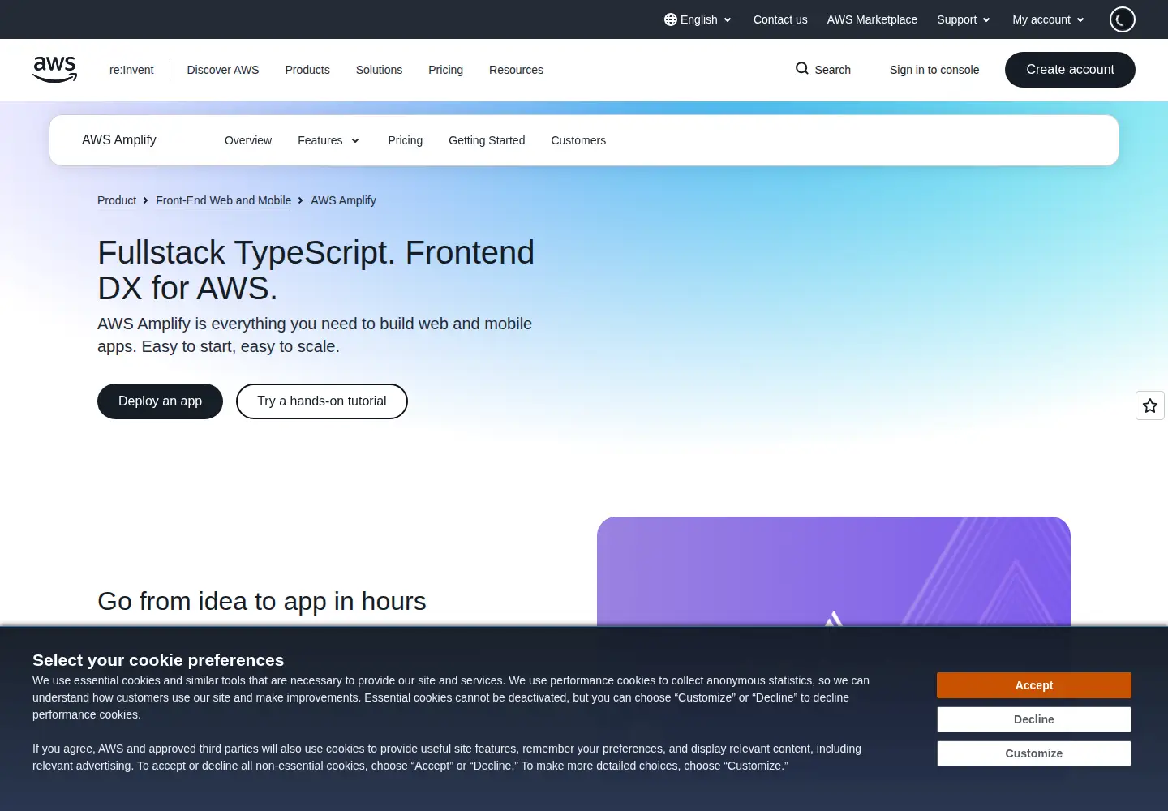Click the AWS logo
This screenshot has width=1168, height=811.
pos(55,70)
